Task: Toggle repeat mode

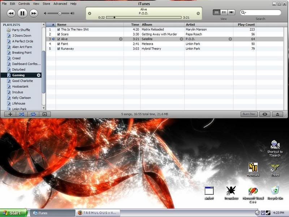Action: [x=33, y=114]
